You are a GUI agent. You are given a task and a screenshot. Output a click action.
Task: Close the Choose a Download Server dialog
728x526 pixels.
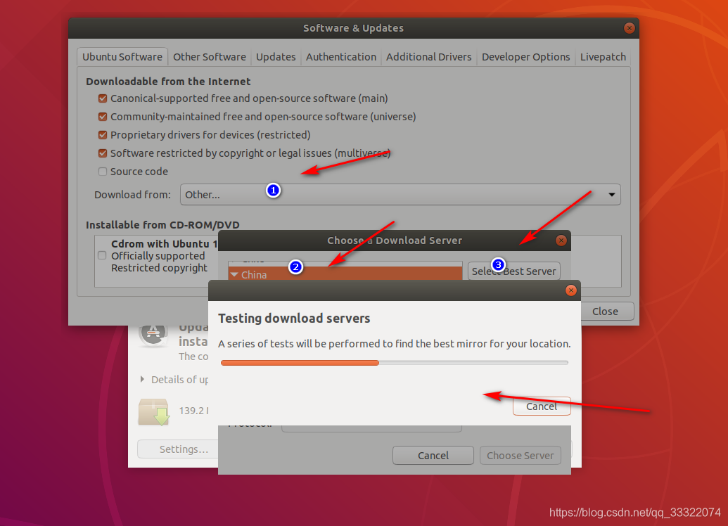[561, 240]
